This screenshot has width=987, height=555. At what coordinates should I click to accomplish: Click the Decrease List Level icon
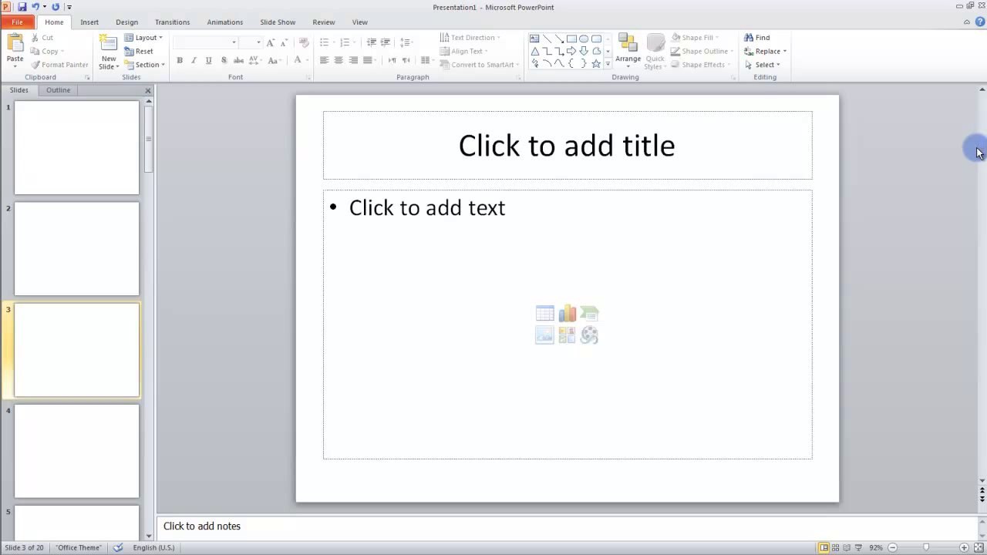tap(372, 42)
